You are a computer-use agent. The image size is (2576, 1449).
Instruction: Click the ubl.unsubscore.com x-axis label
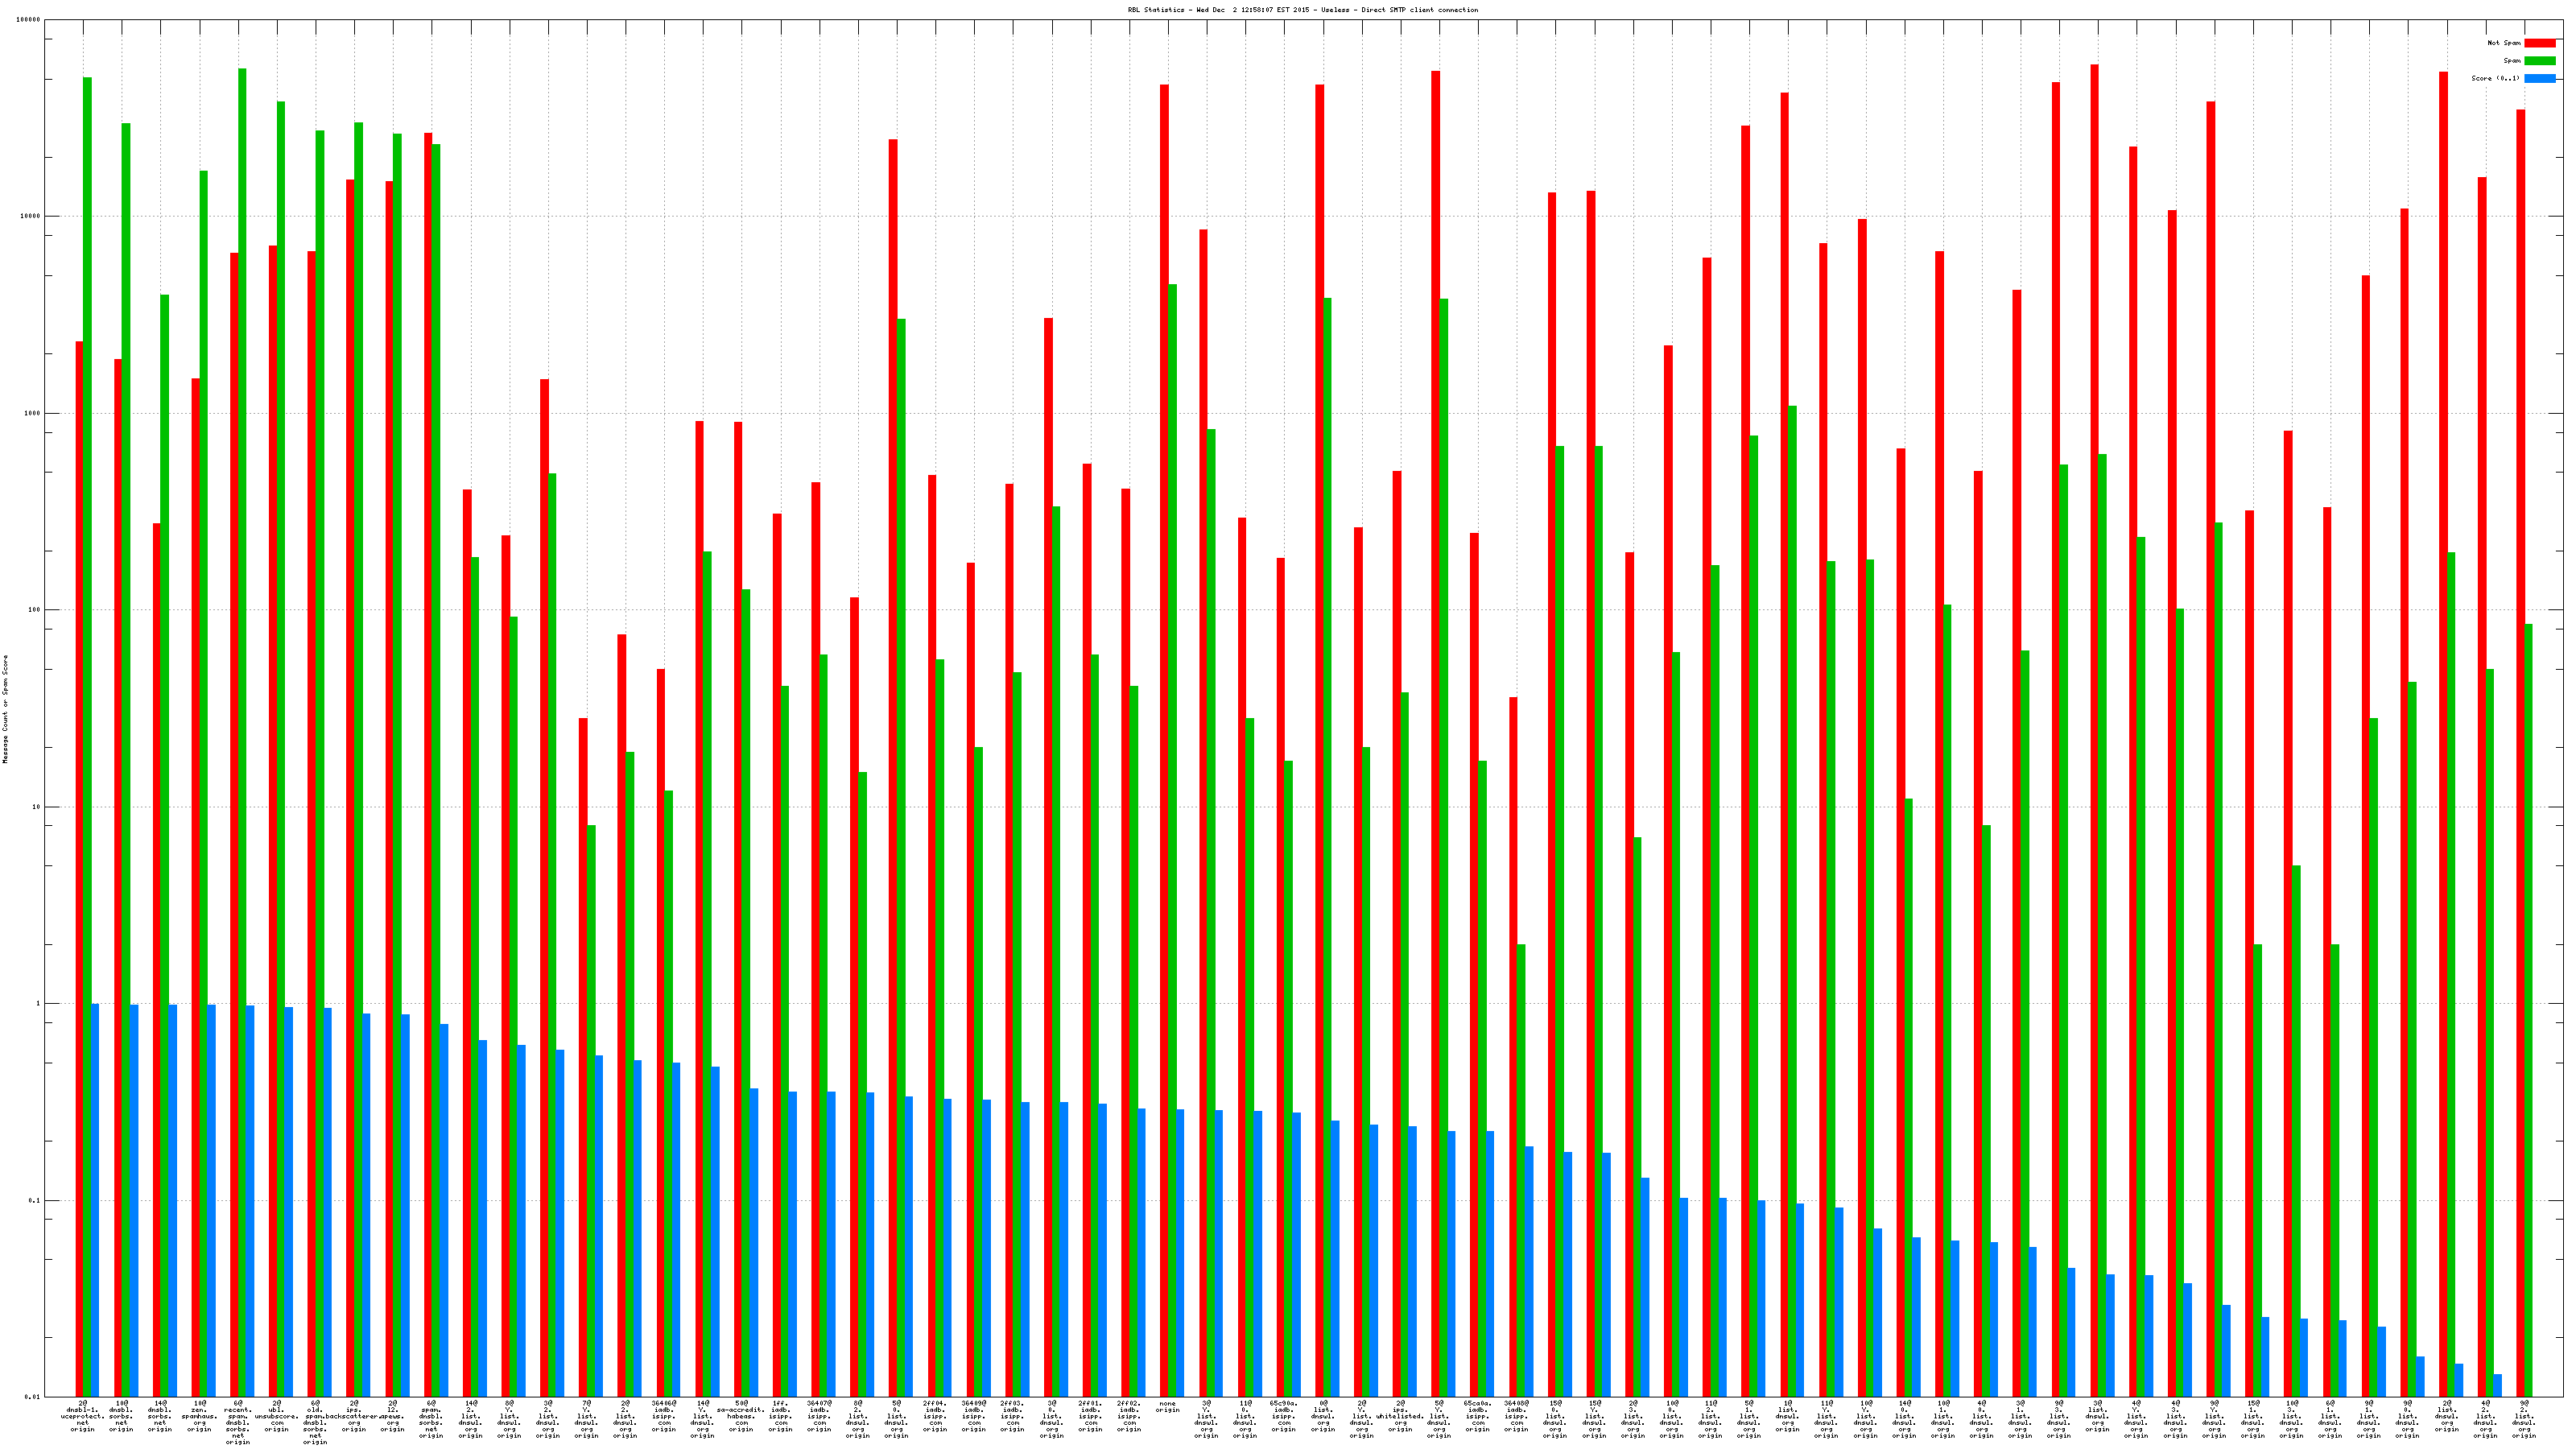click(x=277, y=1416)
